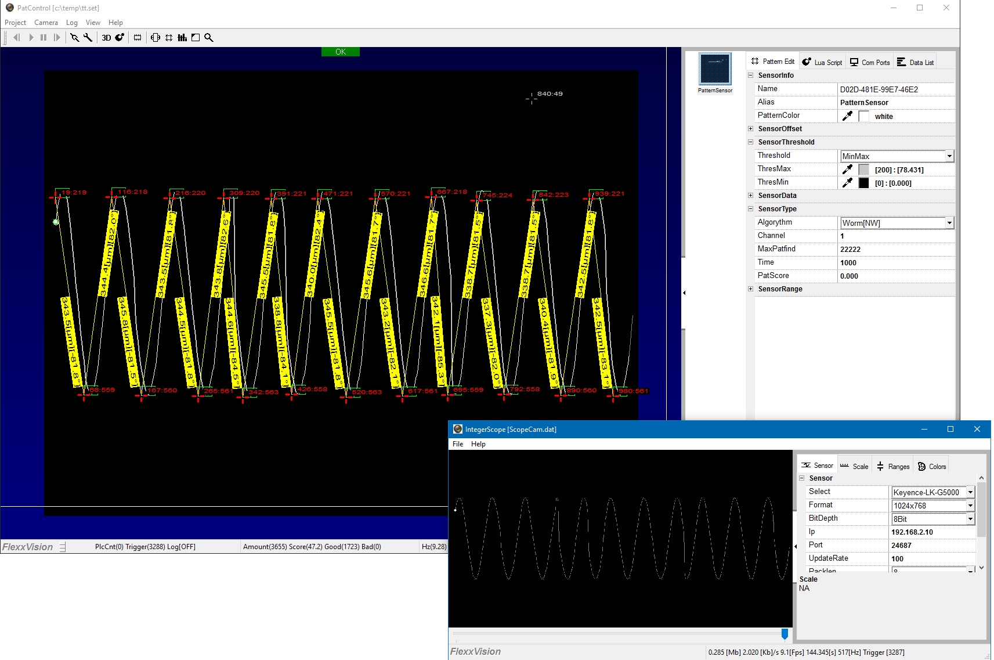Switch to the Com Ports tab
Screen dimensions: 994x660
click(x=869, y=62)
